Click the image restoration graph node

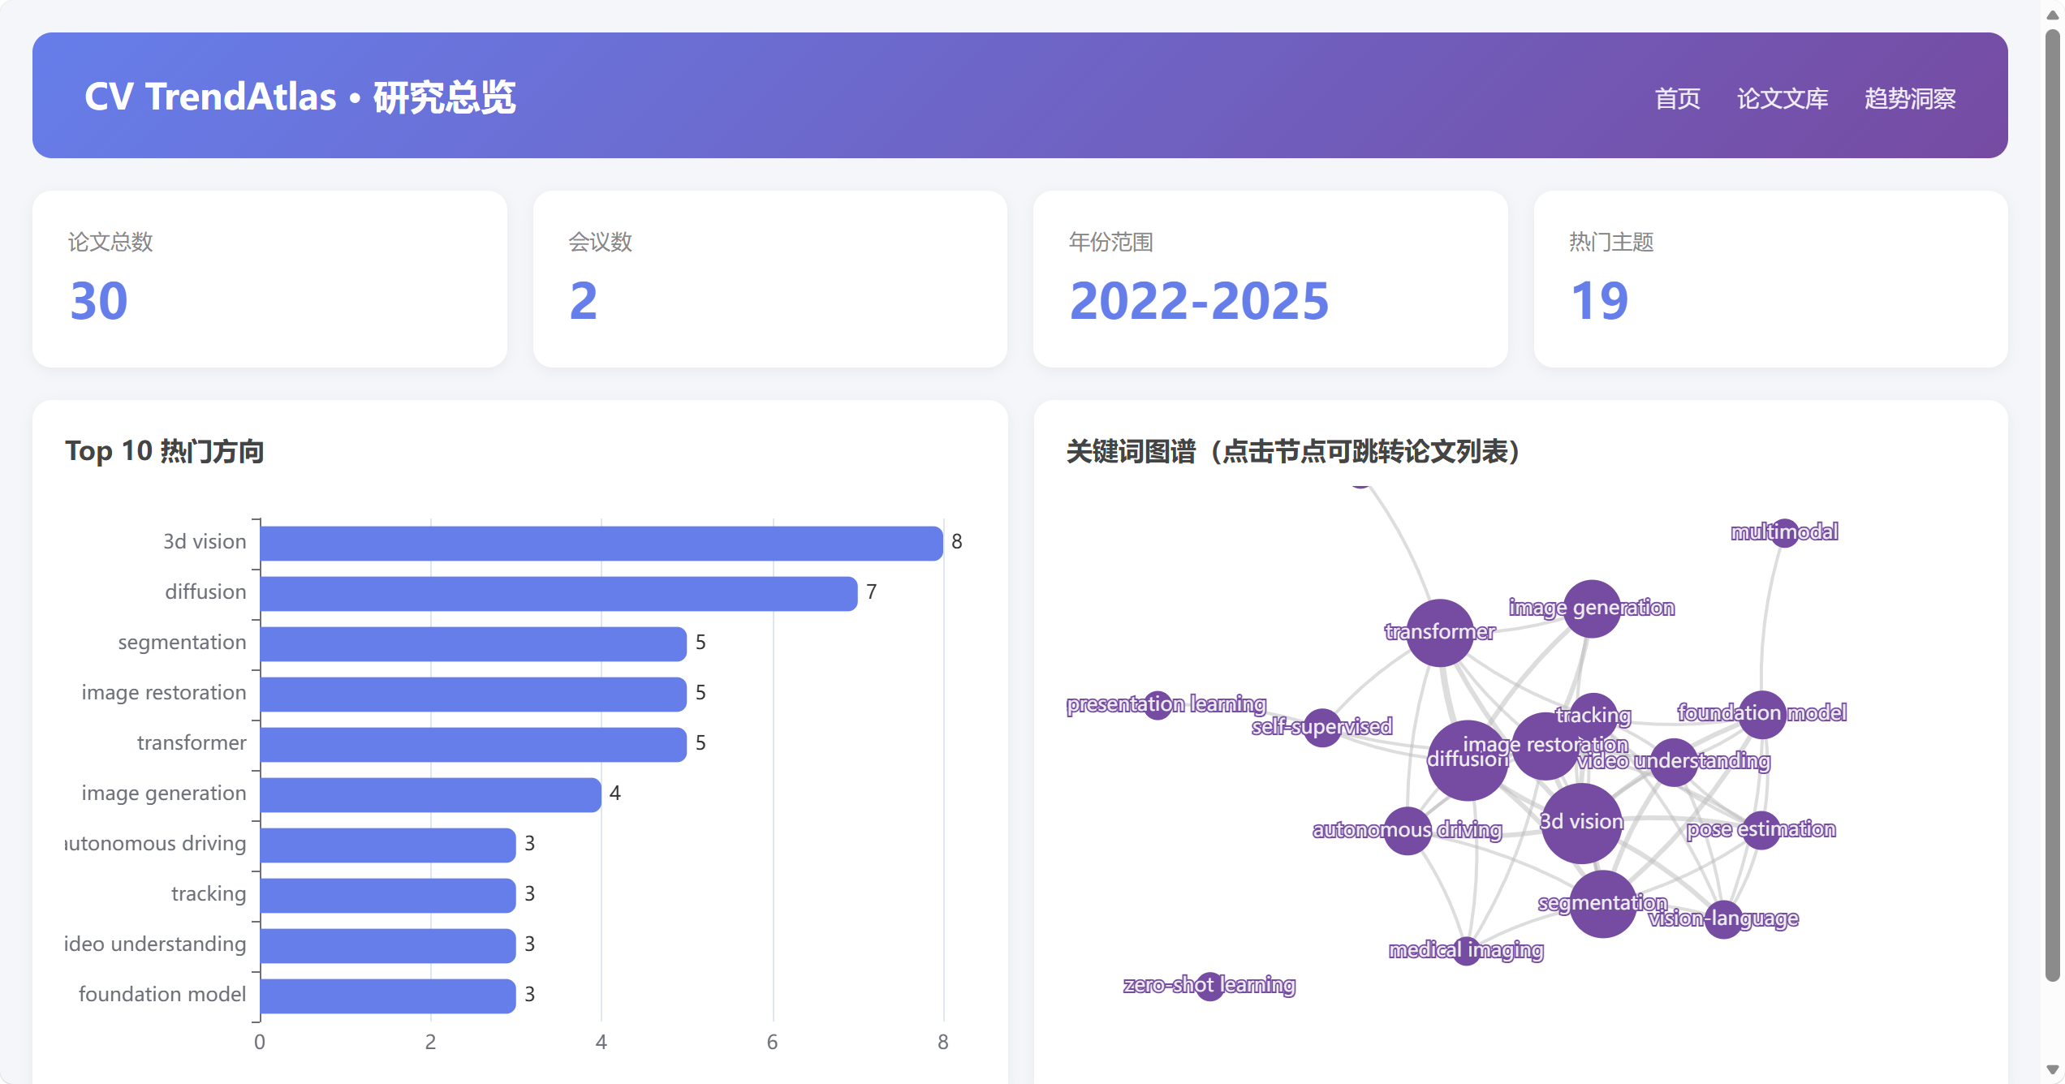pos(1545,746)
